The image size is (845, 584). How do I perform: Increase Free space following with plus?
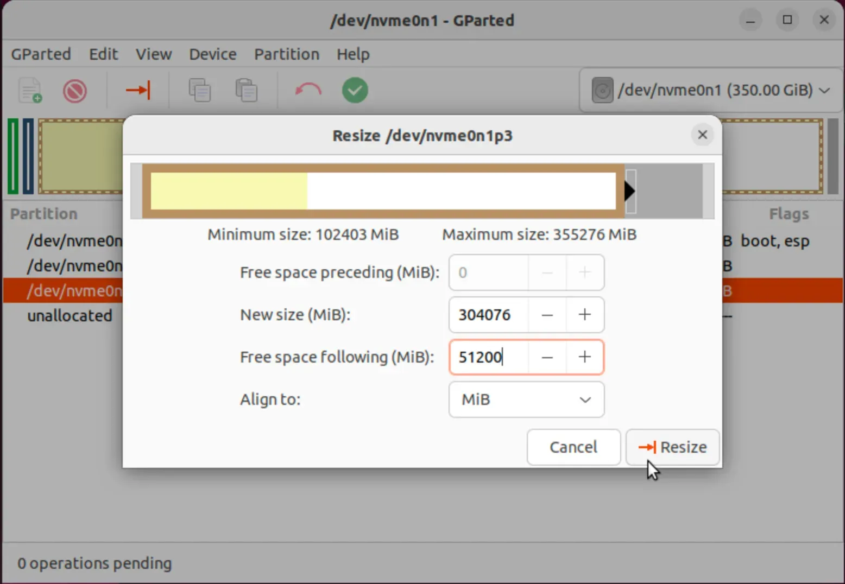(x=585, y=357)
